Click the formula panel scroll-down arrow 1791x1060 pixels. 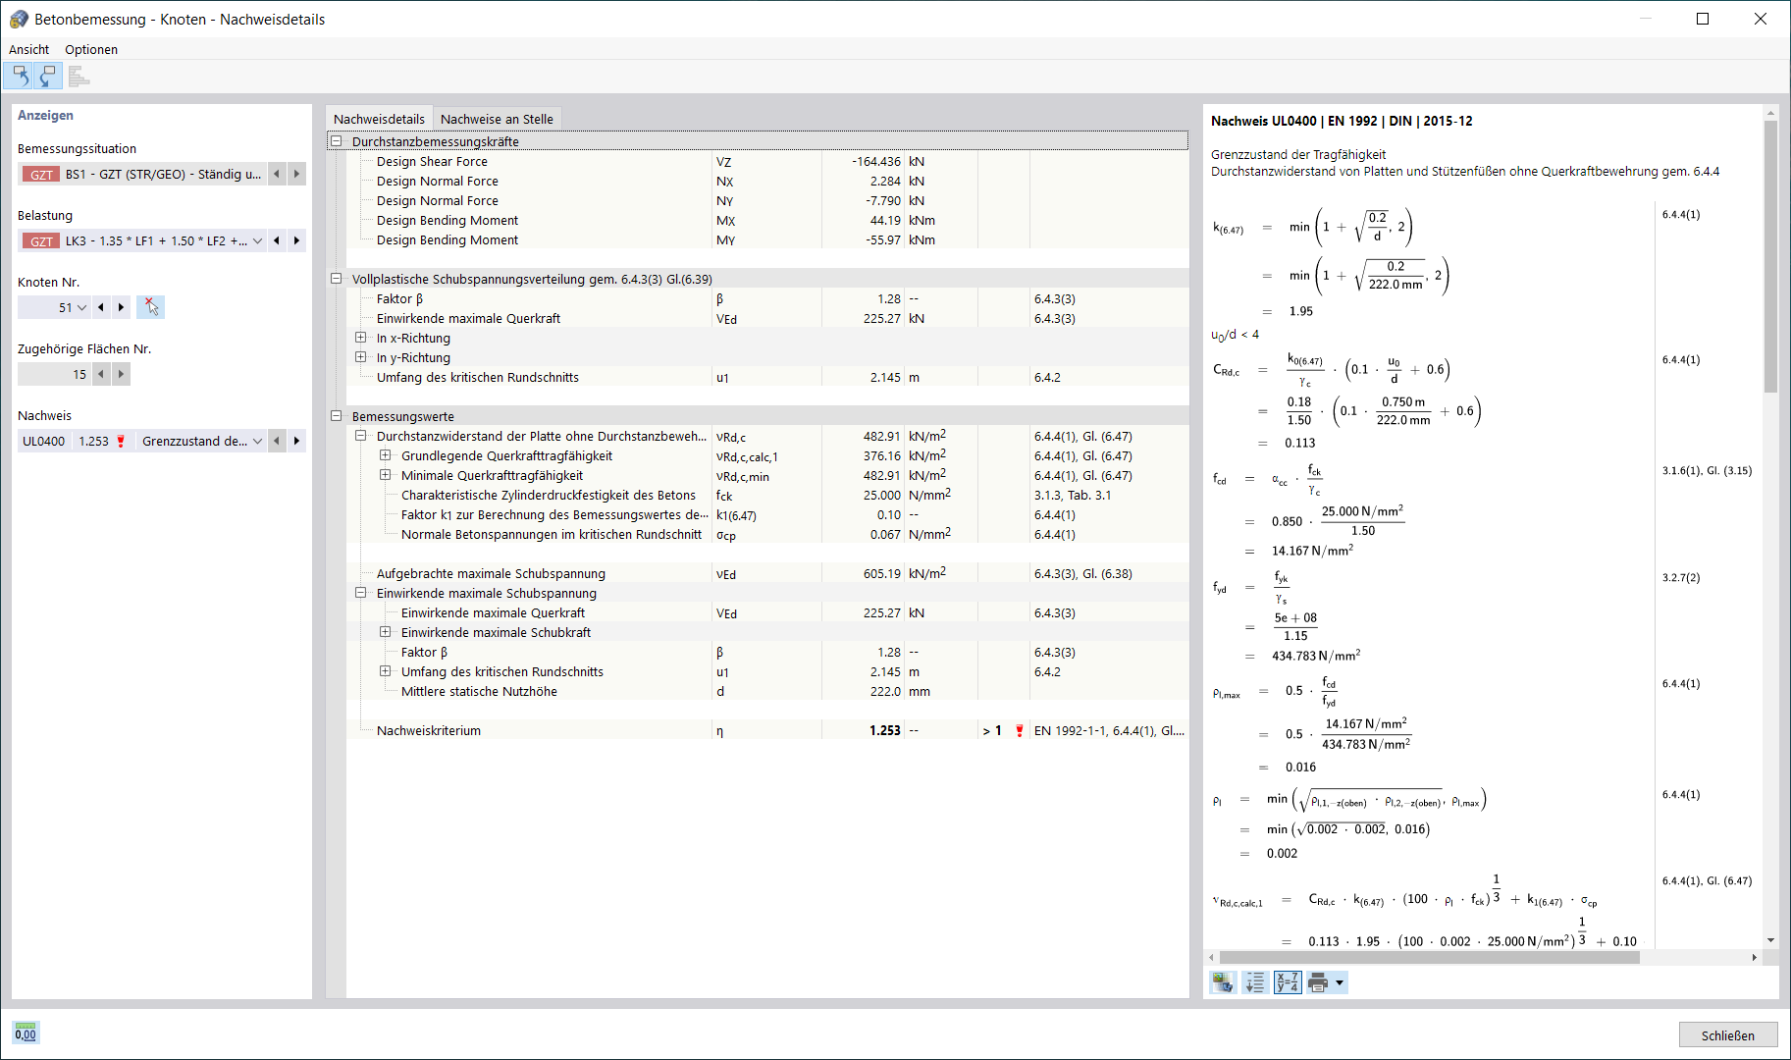point(1770,940)
